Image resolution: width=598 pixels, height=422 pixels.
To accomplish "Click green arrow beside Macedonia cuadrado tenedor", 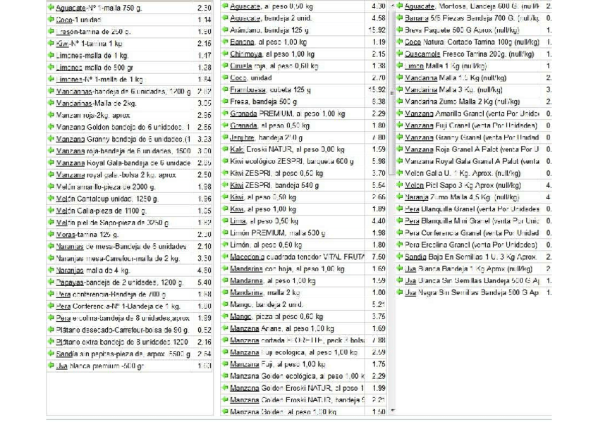I will (225, 256).
